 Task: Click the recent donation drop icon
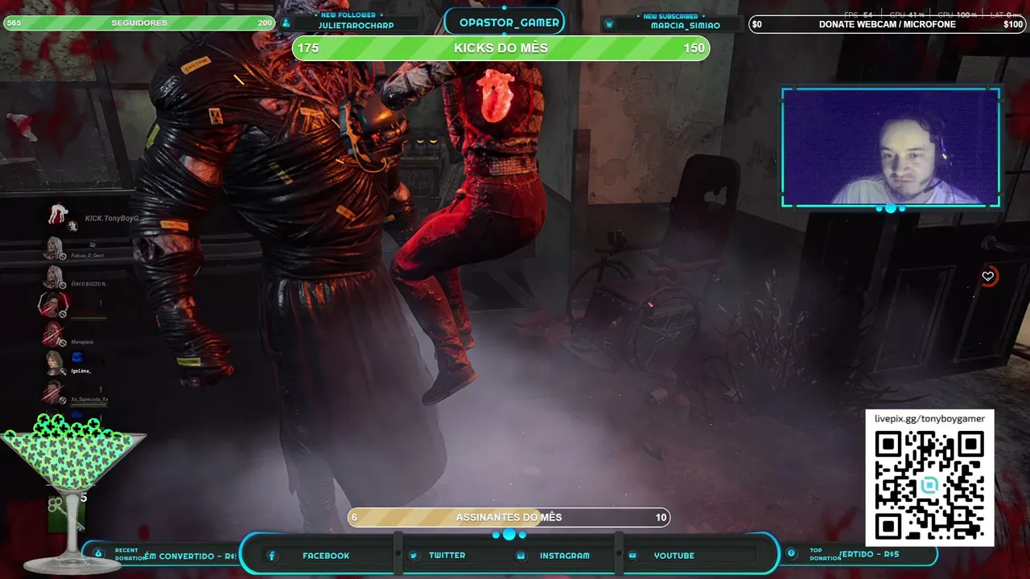pyautogui.click(x=99, y=553)
